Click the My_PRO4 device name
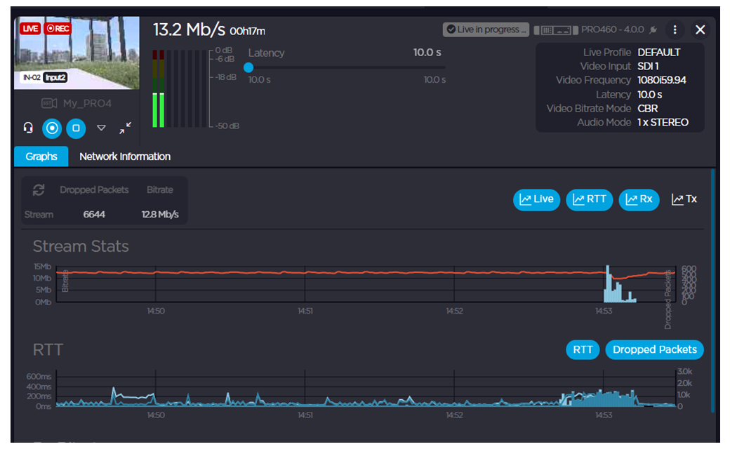Screen dimensions: 730x449 87,103
